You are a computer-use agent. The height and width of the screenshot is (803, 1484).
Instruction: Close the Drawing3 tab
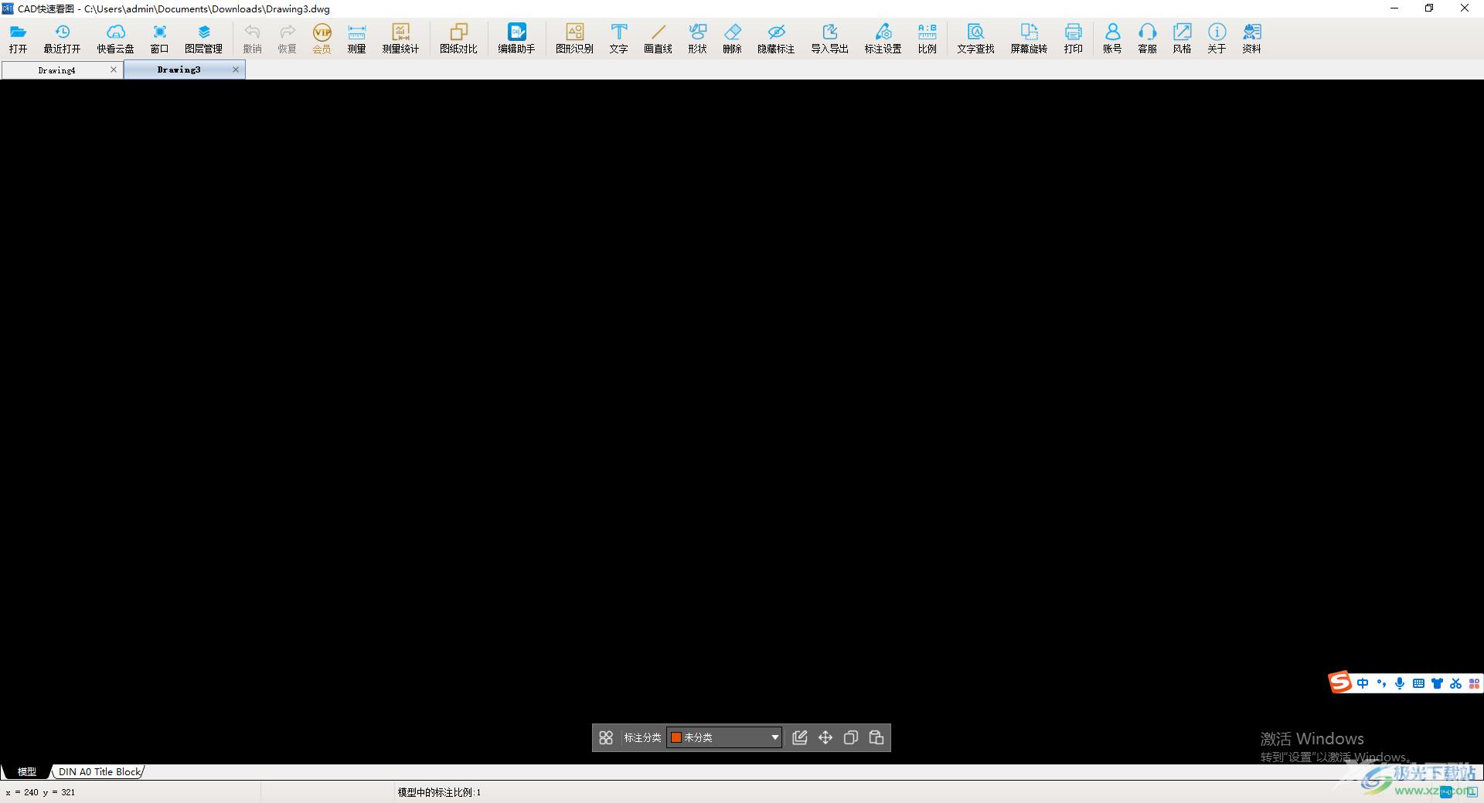coord(236,69)
